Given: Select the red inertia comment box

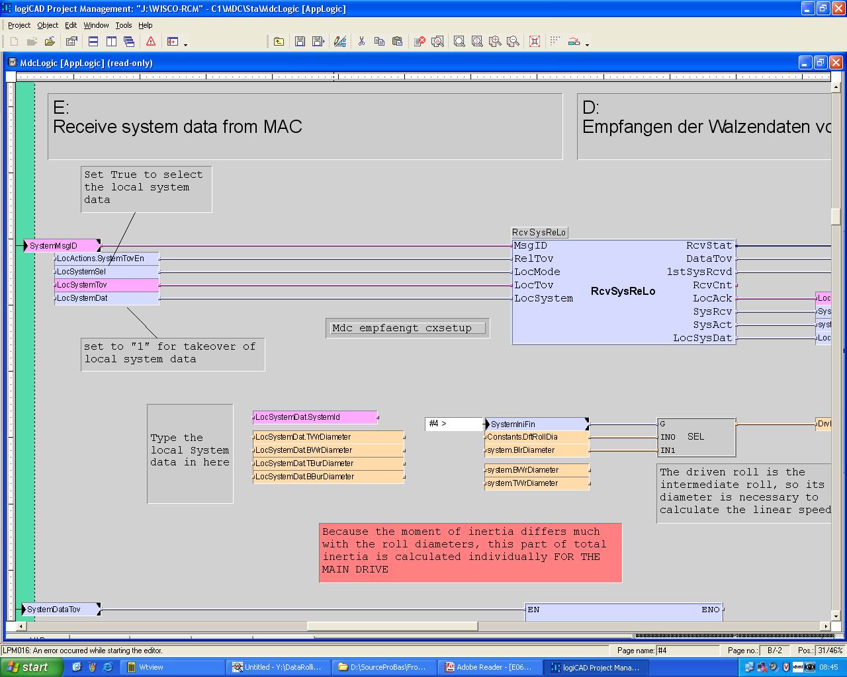Looking at the screenshot, I should pos(470,553).
